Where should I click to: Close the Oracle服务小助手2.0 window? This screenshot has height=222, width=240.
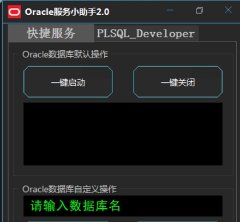228,10
